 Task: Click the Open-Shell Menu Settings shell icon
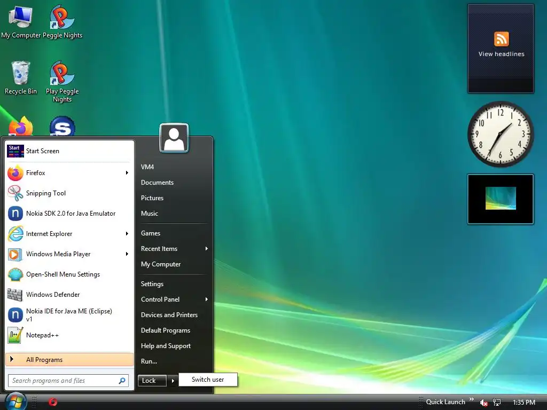pyautogui.click(x=15, y=274)
